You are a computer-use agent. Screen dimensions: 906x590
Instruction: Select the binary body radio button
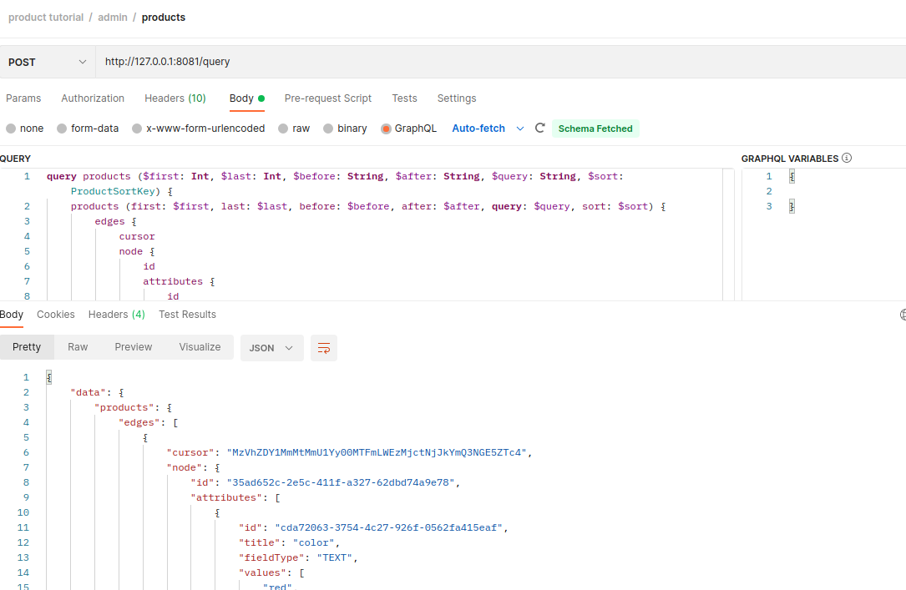(x=328, y=129)
